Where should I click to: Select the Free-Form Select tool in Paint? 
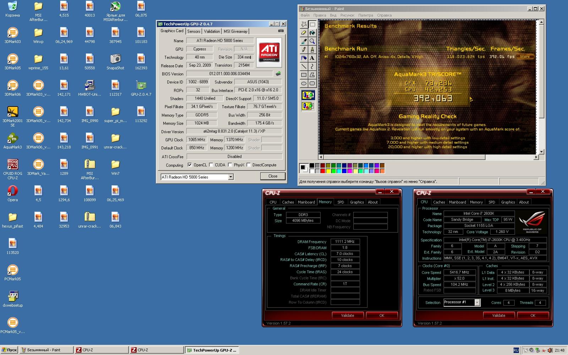pyautogui.click(x=304, y=24)
